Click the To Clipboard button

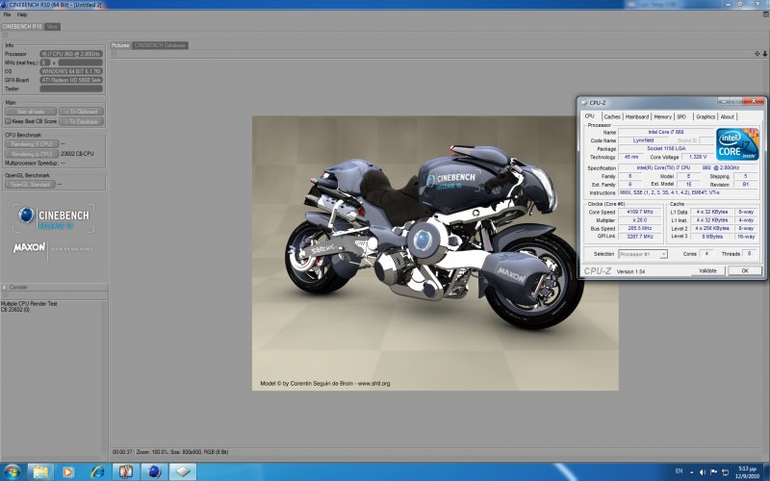point(81,112)
